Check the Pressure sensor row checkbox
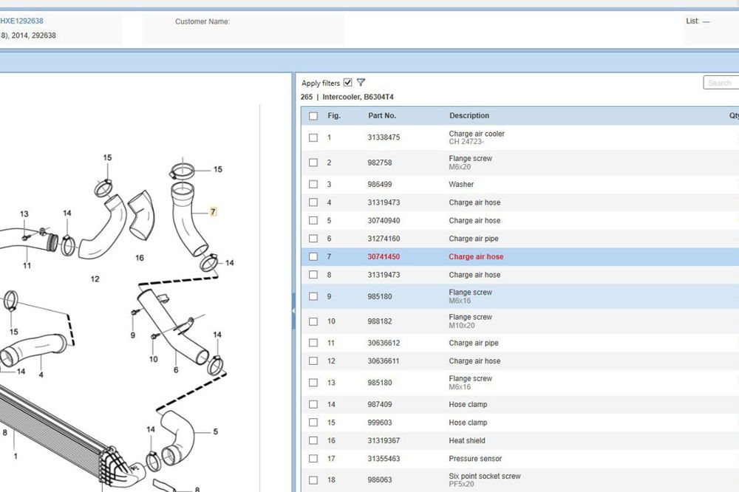The width and height of the screenshot is (739, 492). (x=313, y=459)
